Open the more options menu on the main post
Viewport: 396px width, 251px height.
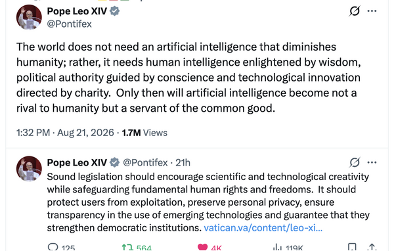pyautogui.click(x=372, y=11)
